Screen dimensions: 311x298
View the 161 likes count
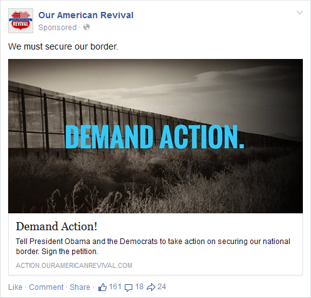click(115, 287)
